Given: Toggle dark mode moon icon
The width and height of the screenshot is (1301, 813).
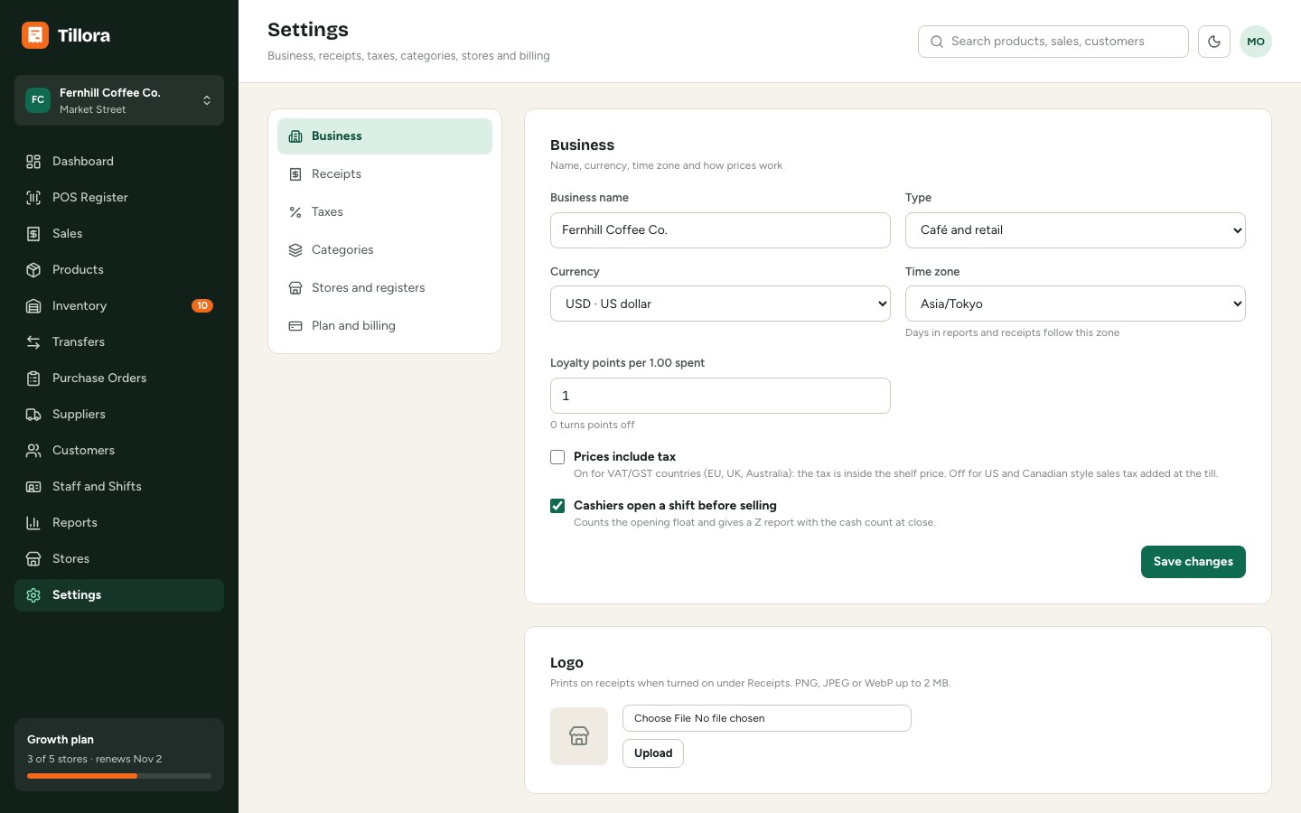Looking at the screenshot, I should pos(1214,42).
